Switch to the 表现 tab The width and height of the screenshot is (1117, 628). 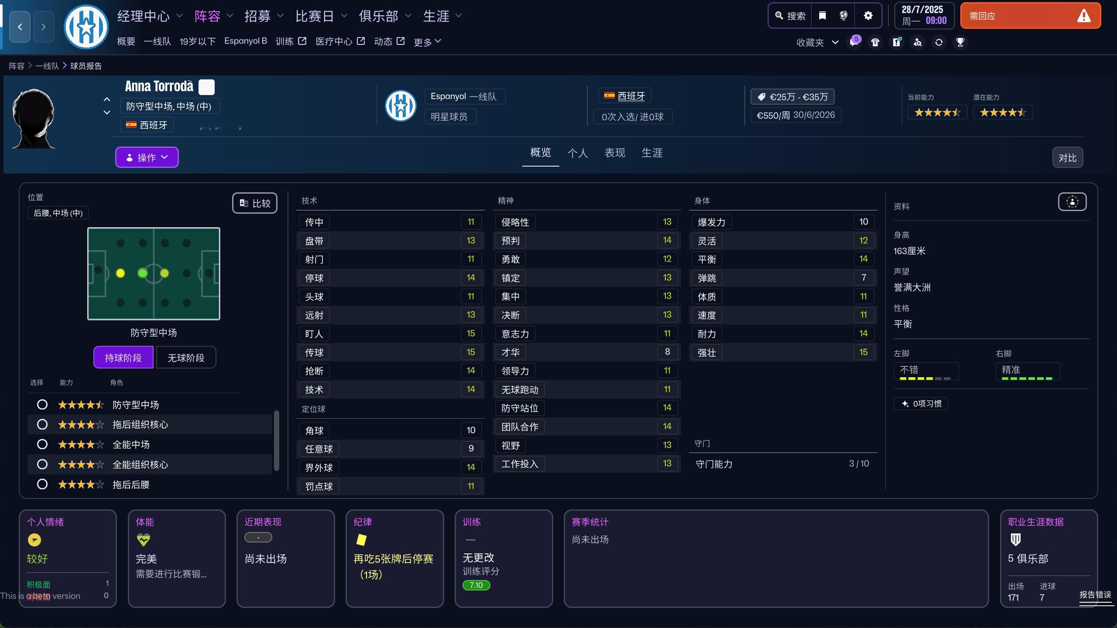(615, 153)
